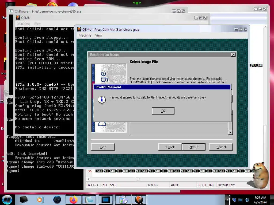
Task: Click the scroll down arrow in wizard list
Action: (x=230, y=132)
